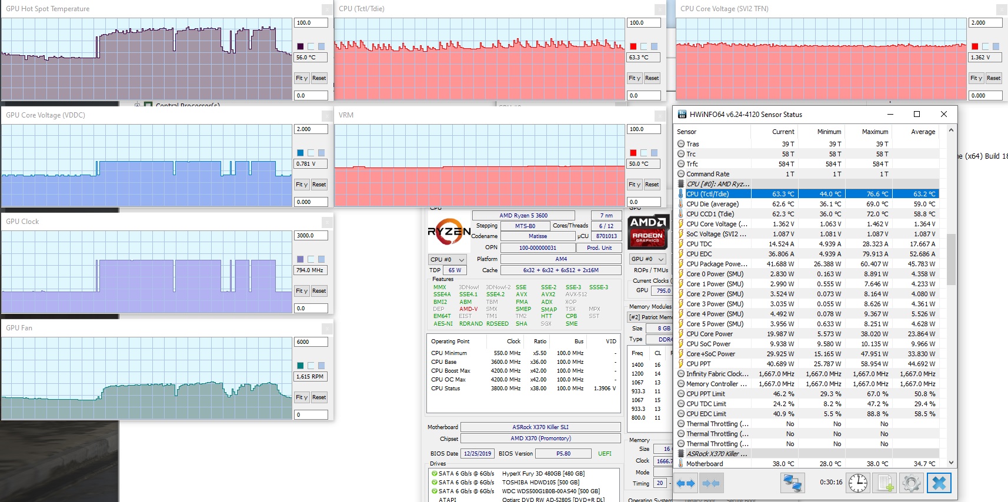Viewport: 1008px width, 502px height.
Task: Click red line color swatch in CPU (Tctl/Tdie) graph
Action: 633,46
